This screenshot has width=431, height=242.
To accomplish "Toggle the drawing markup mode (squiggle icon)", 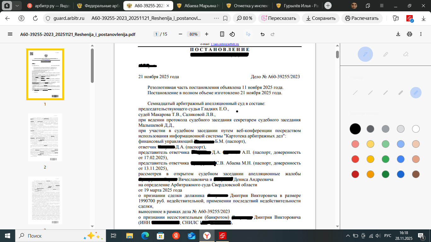I will tap(248, 34).
